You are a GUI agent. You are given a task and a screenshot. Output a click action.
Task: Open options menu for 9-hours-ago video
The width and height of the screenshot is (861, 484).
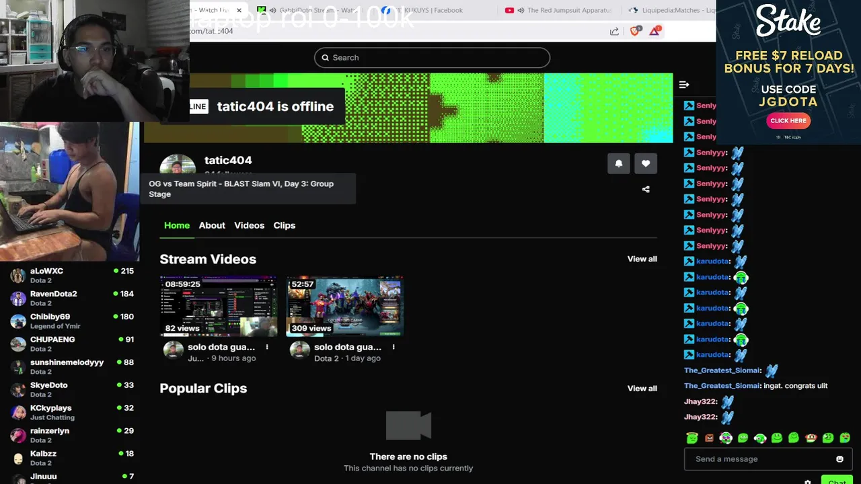point(267,347)
